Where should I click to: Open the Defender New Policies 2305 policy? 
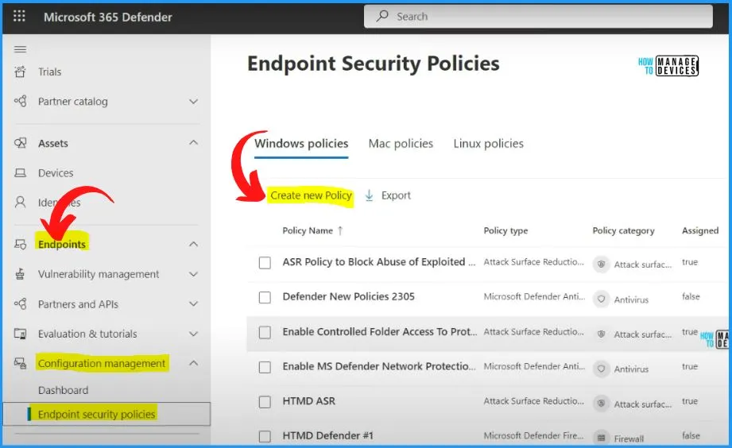click(348, 296)
